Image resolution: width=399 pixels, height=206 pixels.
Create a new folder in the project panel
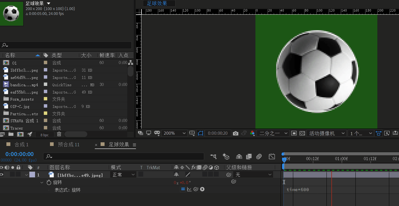(11, 134)
